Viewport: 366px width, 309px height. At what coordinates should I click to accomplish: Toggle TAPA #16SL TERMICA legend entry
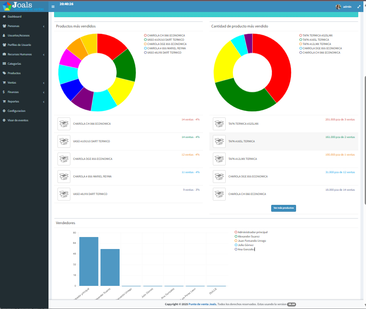(x=314, y=40)
